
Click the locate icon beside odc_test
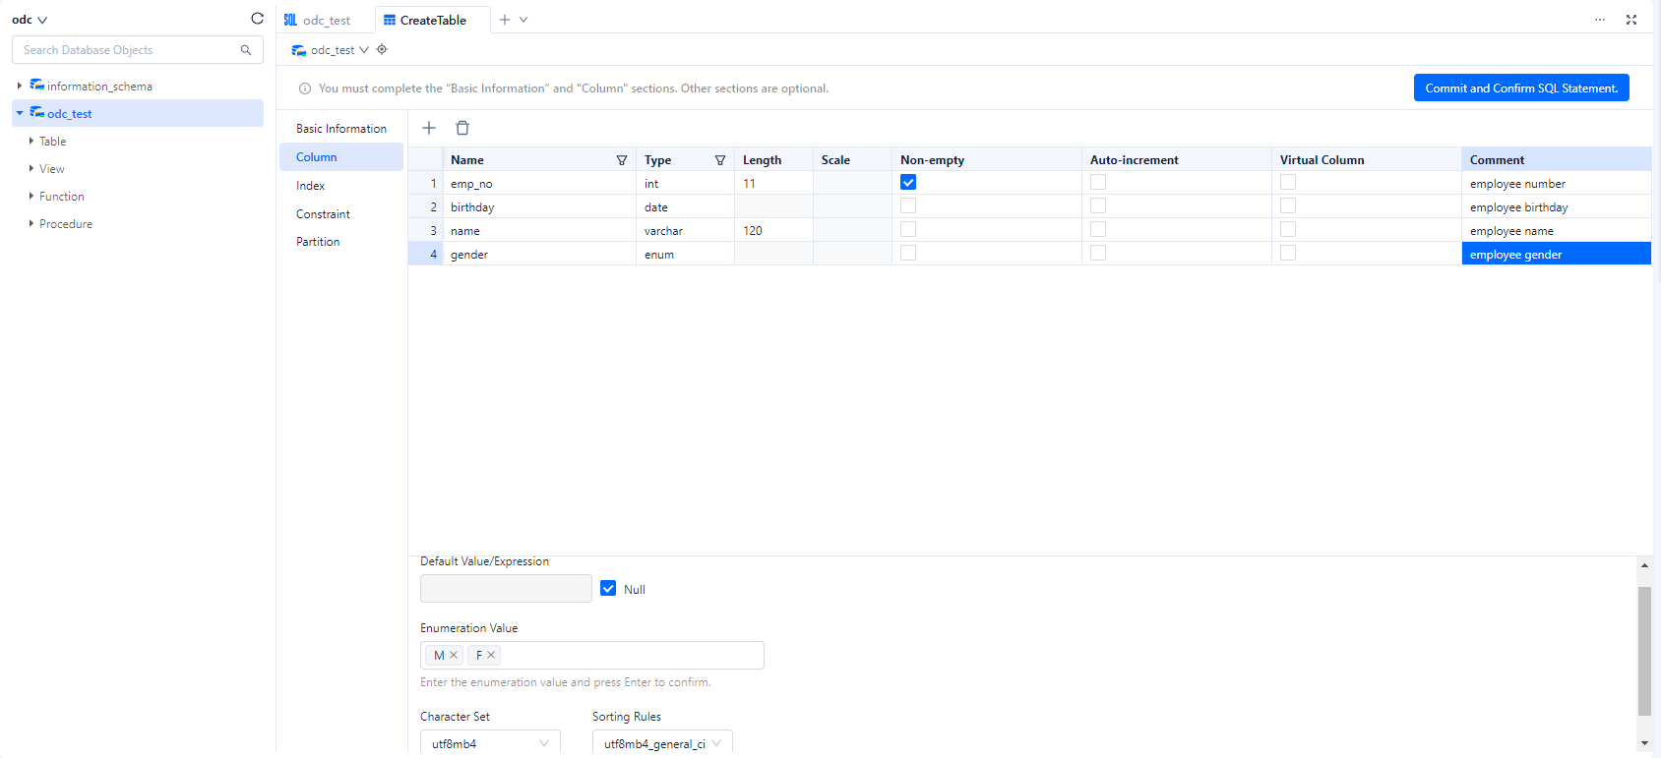(x=382, y=49)
